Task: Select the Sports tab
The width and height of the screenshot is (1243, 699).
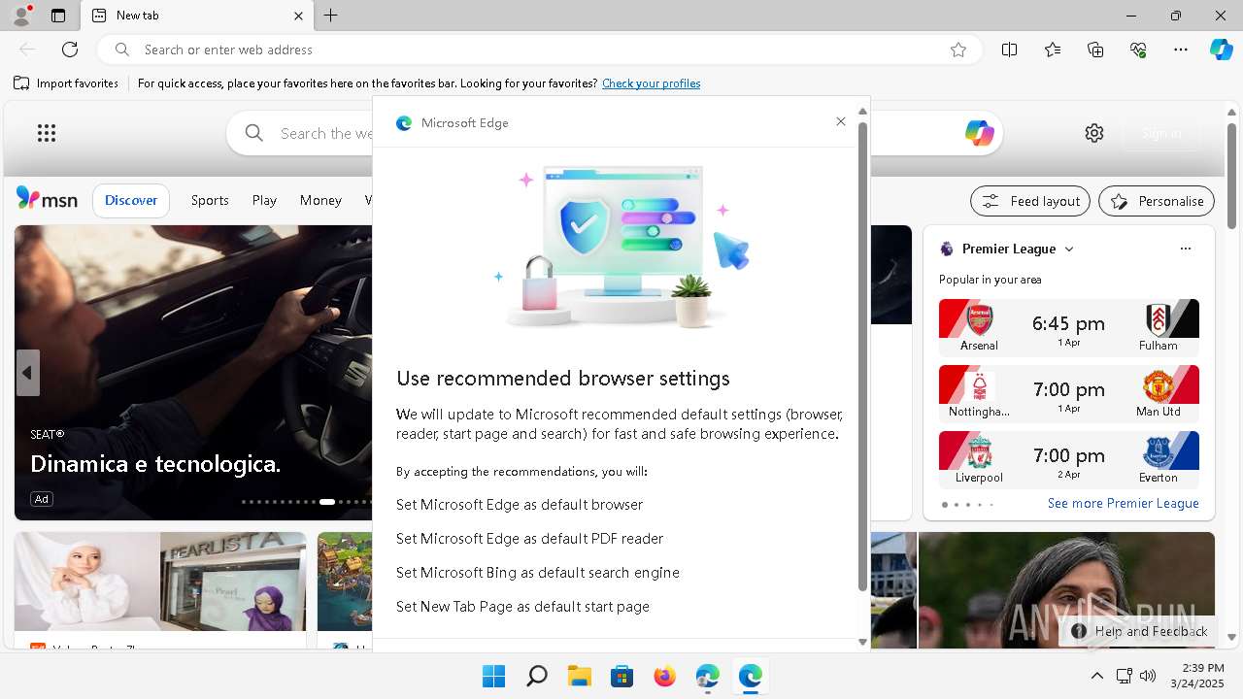Action: pyautogui.click(x=210, y=200)
